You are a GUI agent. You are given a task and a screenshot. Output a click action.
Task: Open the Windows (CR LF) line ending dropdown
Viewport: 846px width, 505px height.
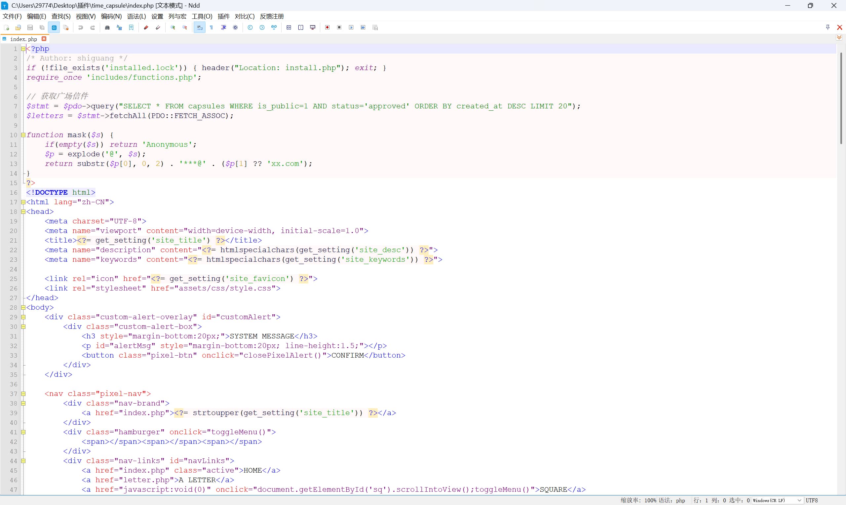777,500
